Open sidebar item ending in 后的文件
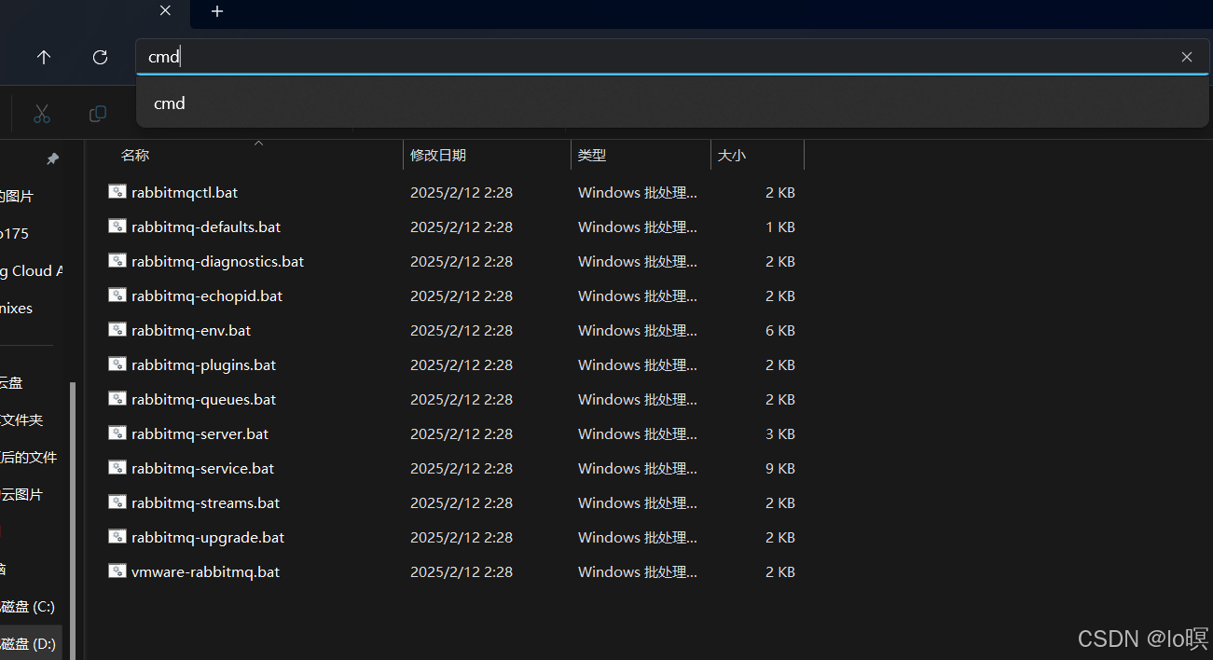The image size is (1213, 660). point(29,458)
